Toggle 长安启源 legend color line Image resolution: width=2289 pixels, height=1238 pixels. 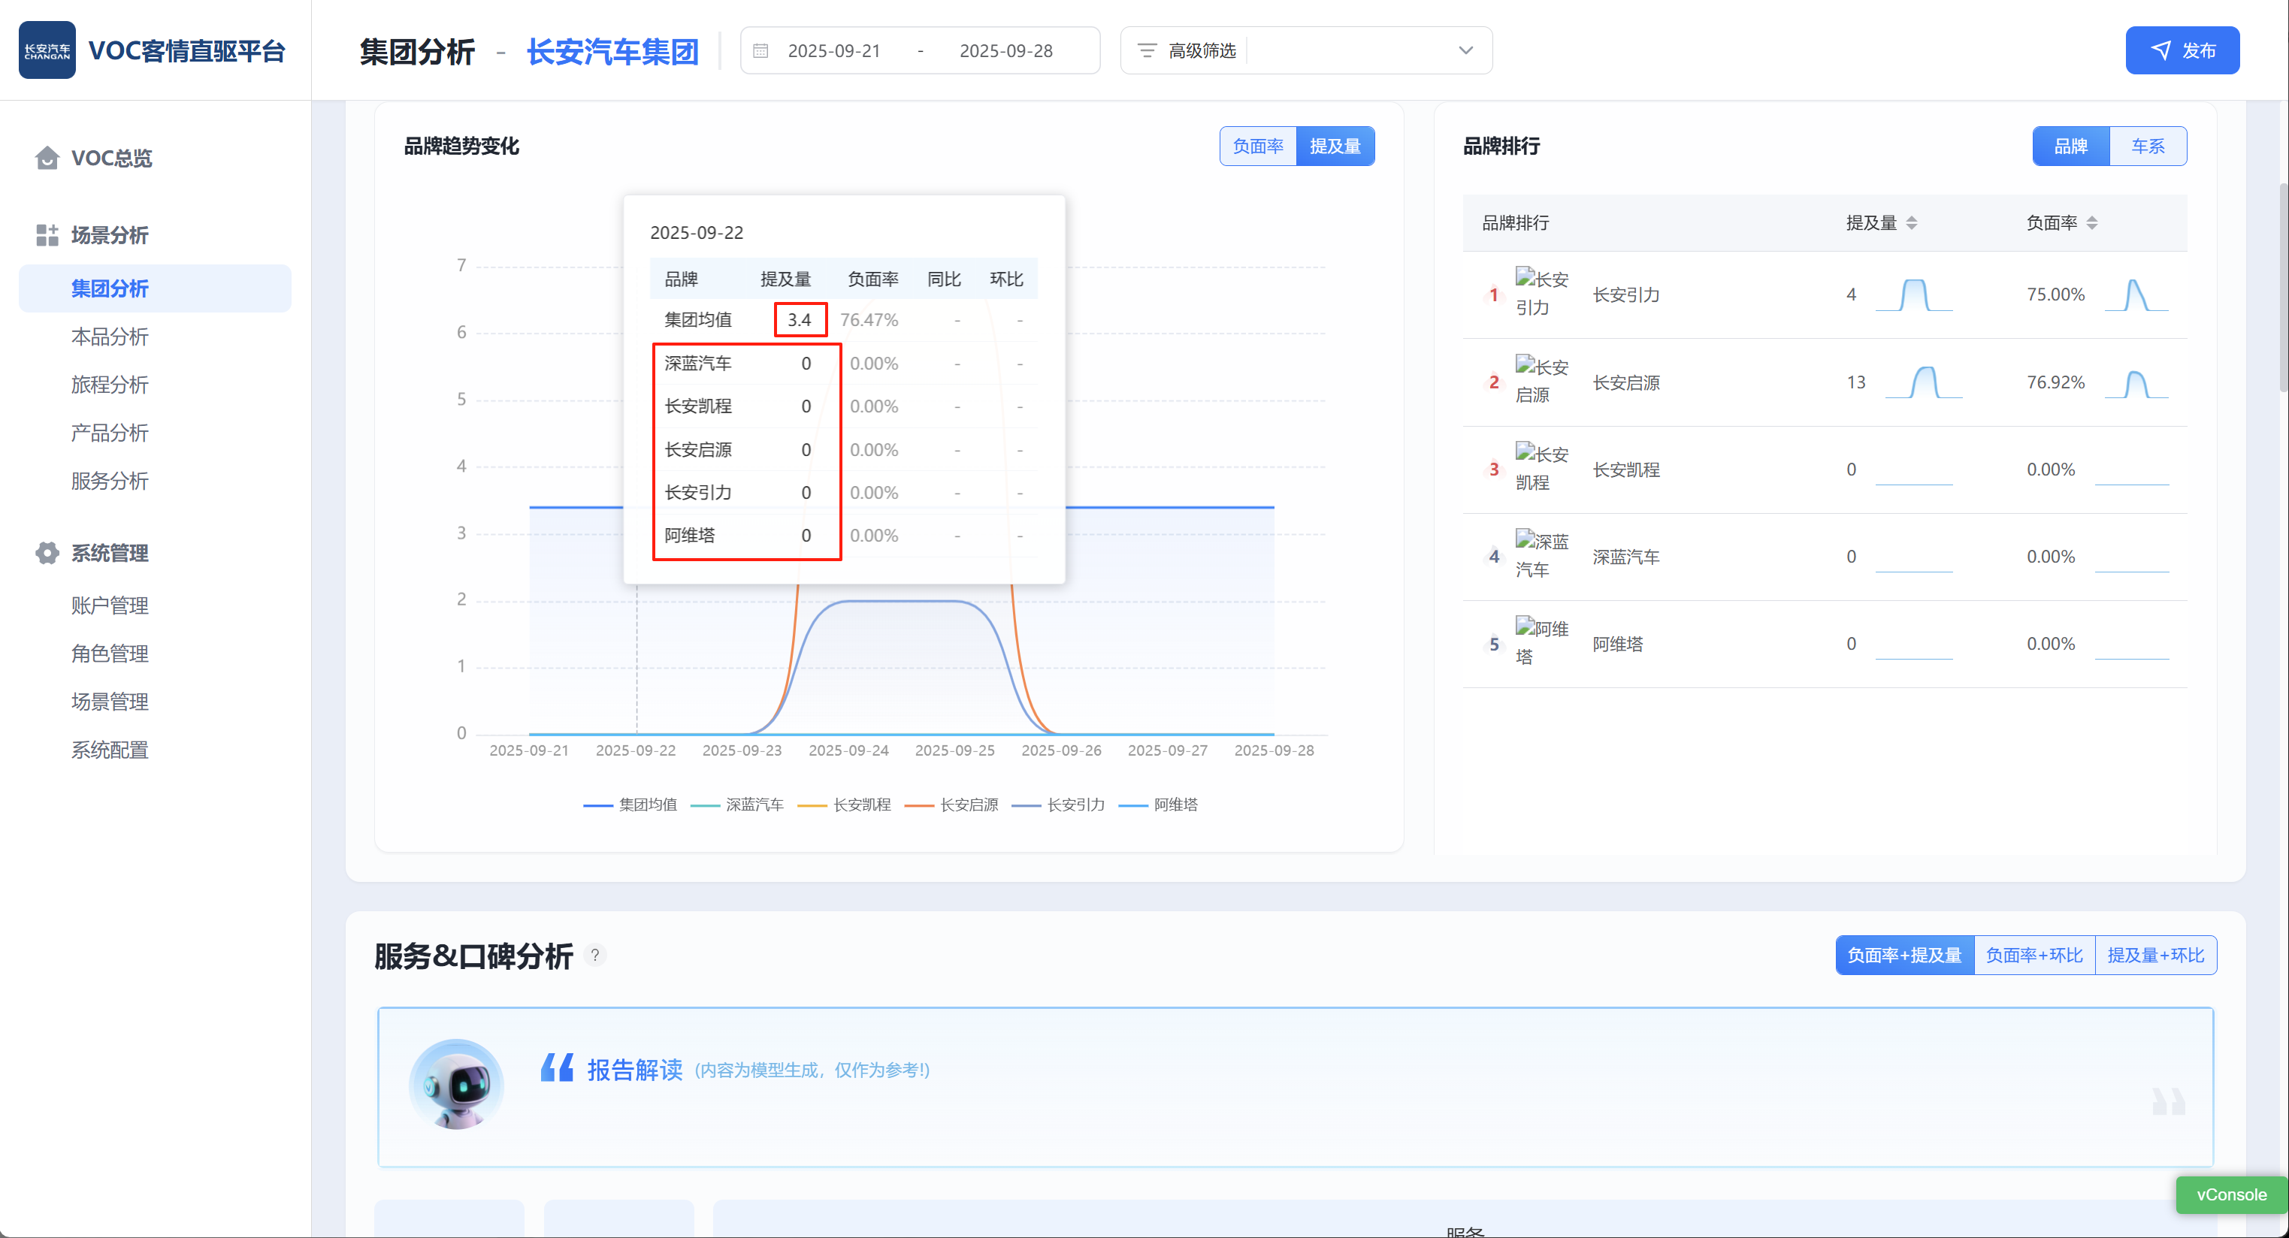pyautogui.click(x=919, y=805)
